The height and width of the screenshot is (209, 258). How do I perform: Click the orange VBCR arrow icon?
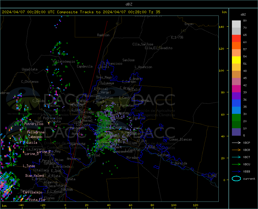236,150
